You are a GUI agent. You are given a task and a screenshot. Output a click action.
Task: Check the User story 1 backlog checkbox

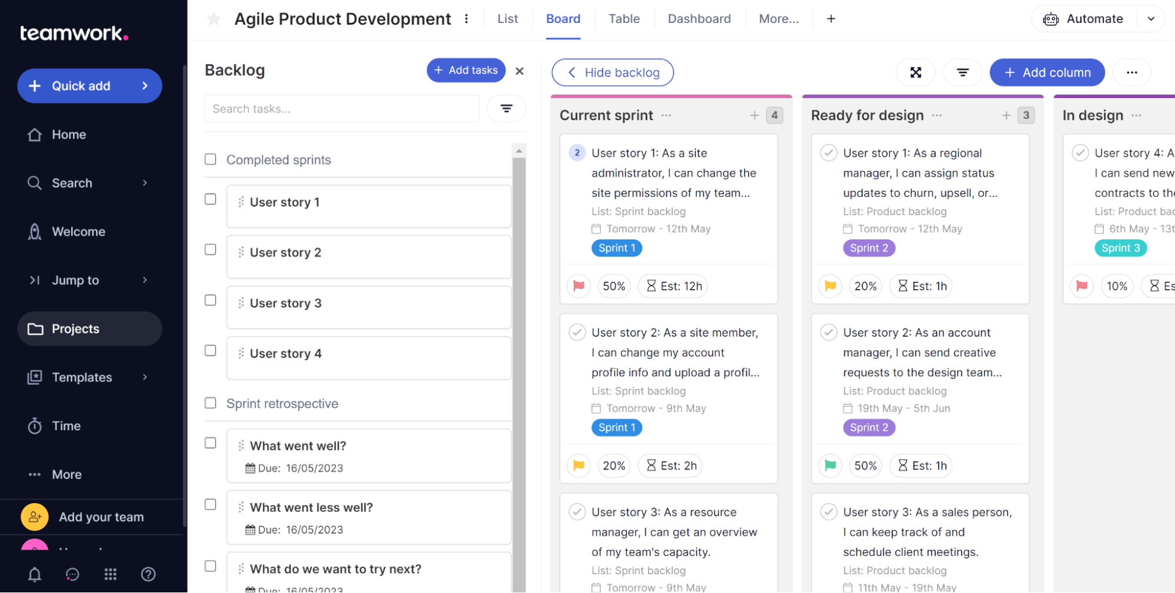[x=210, y=199]
